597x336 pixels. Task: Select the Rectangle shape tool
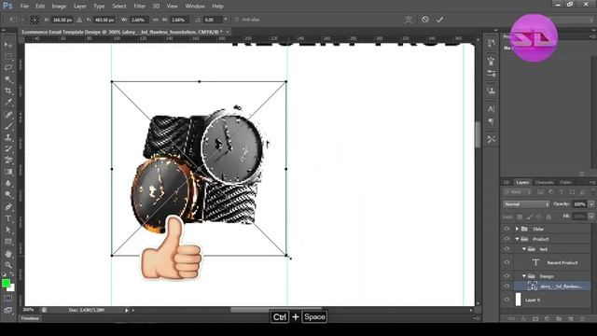point(8,242)
